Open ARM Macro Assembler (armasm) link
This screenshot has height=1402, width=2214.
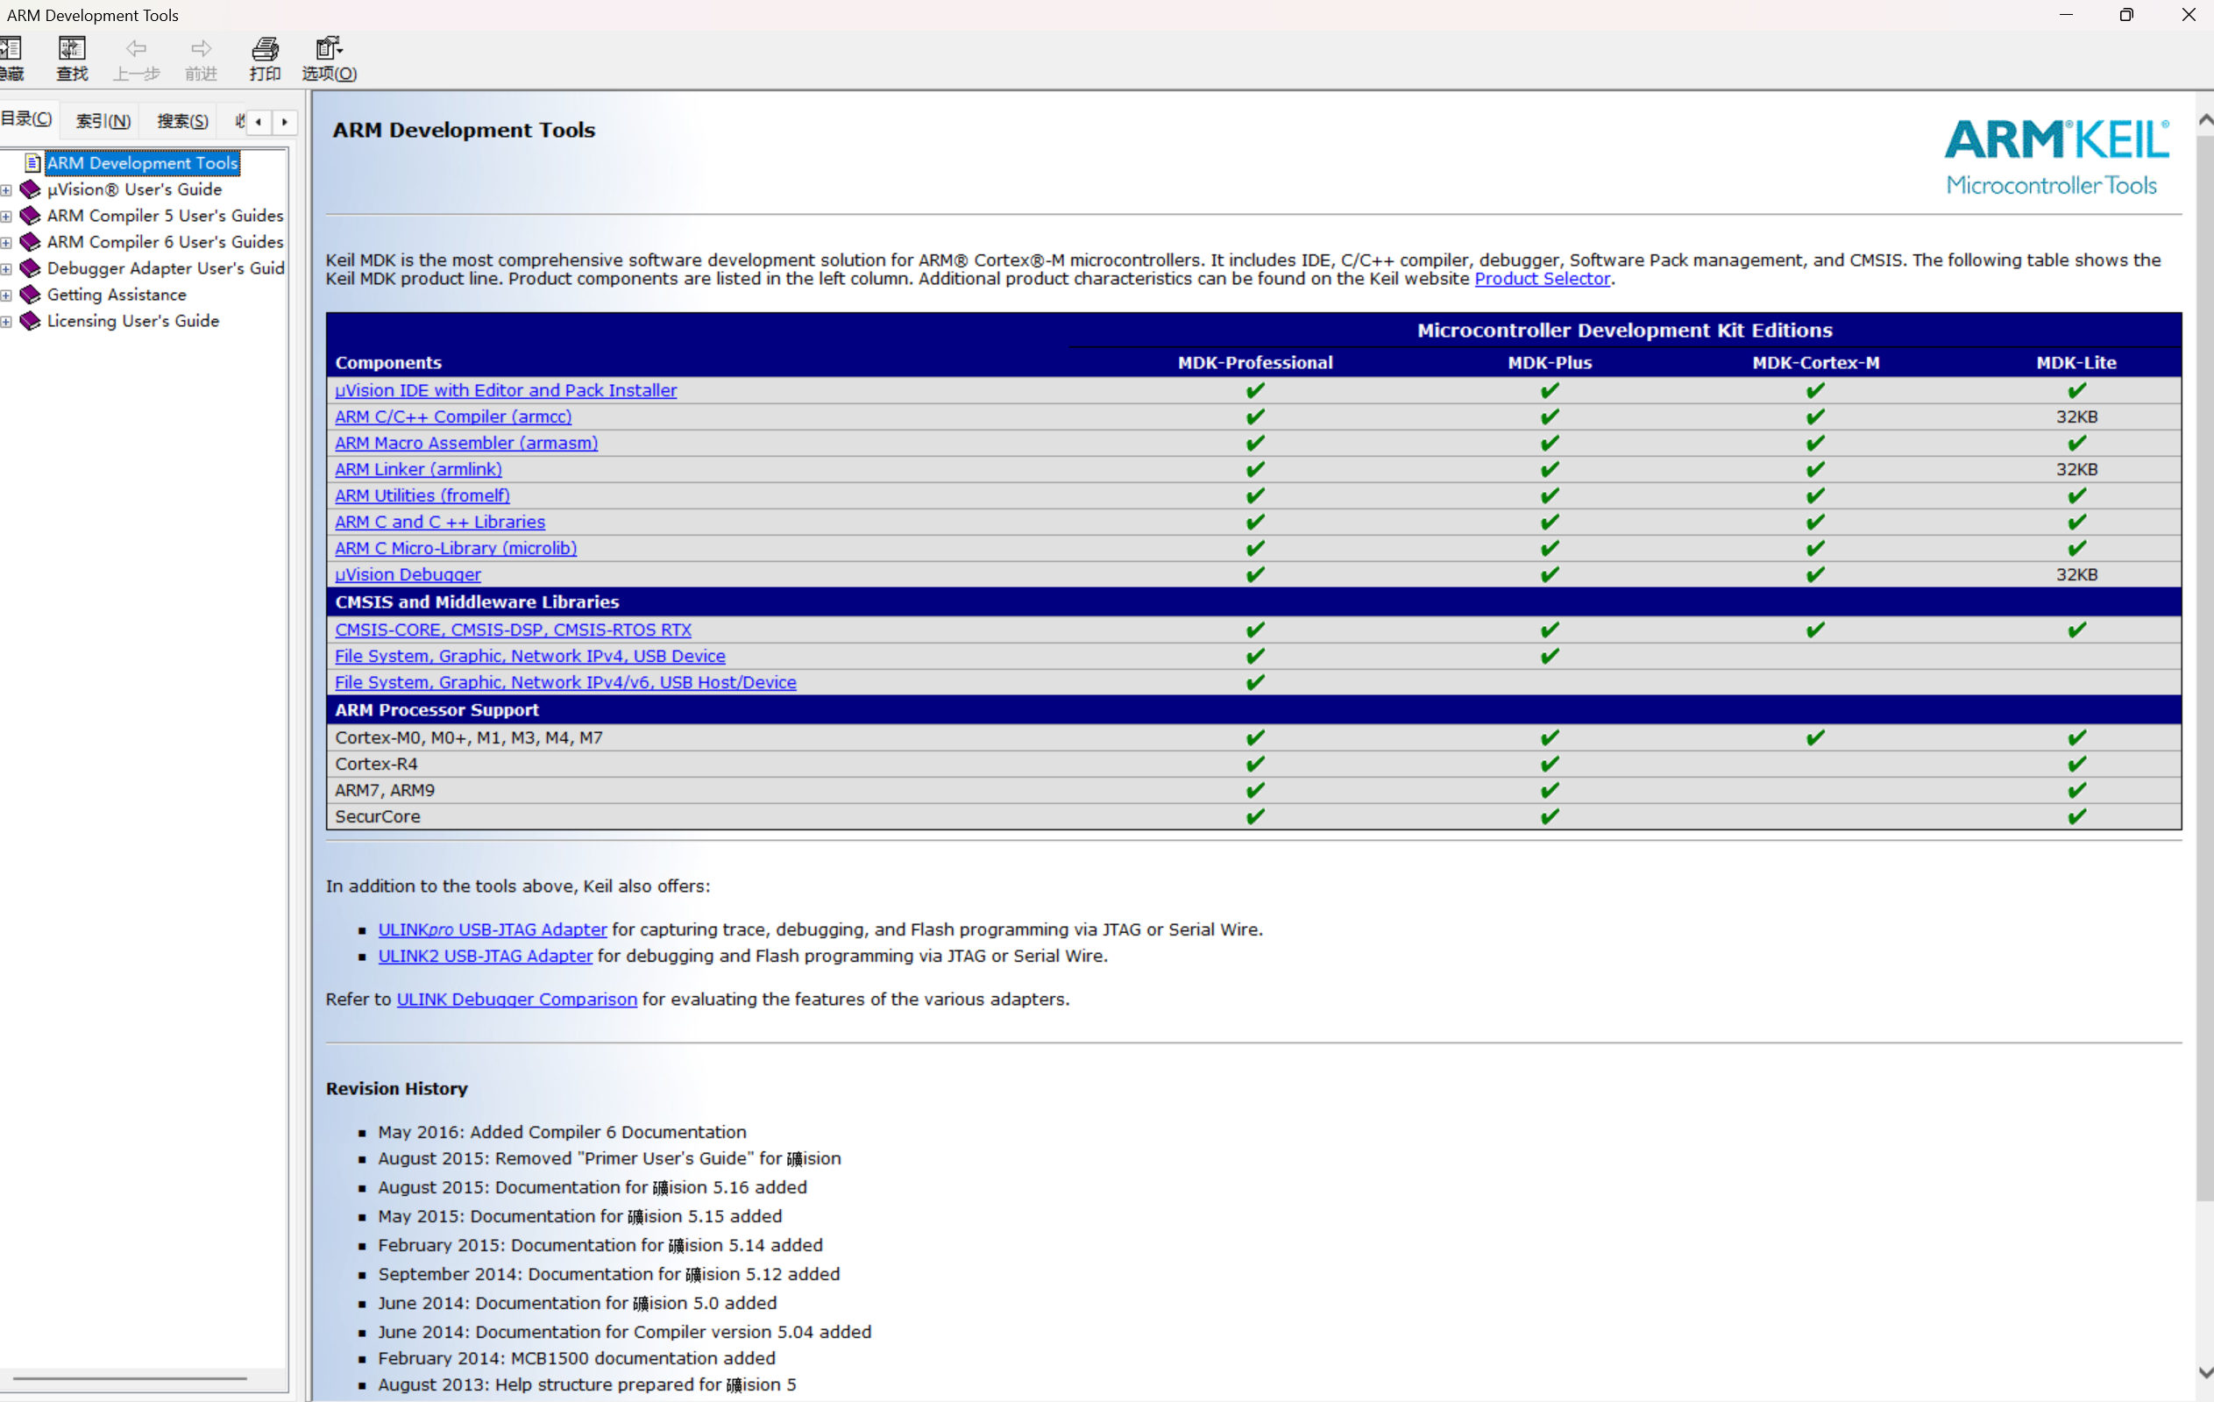point(466,444)
